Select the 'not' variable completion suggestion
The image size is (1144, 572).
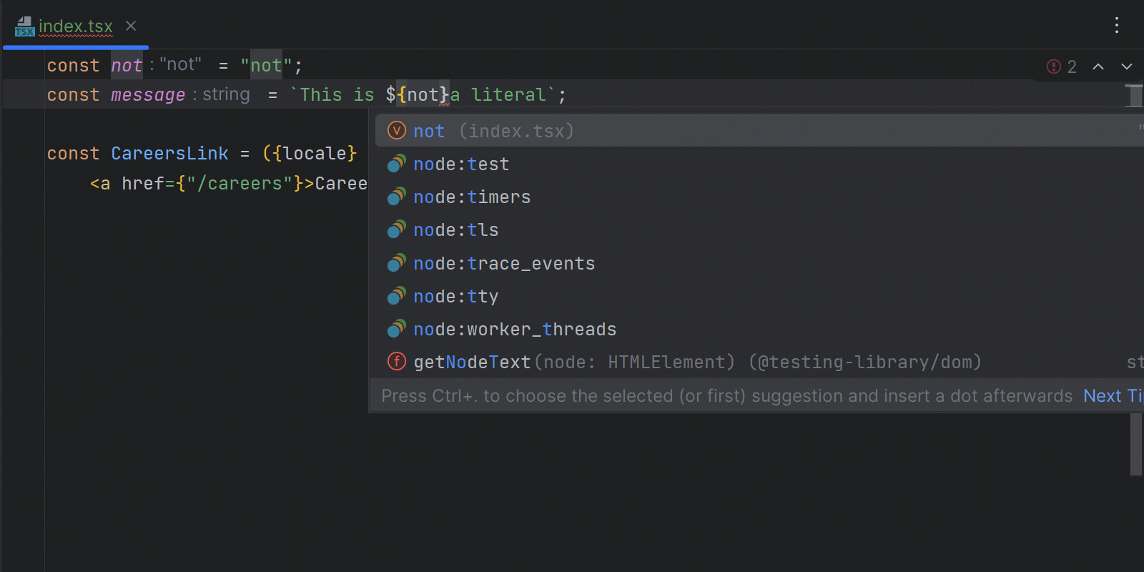429,132
